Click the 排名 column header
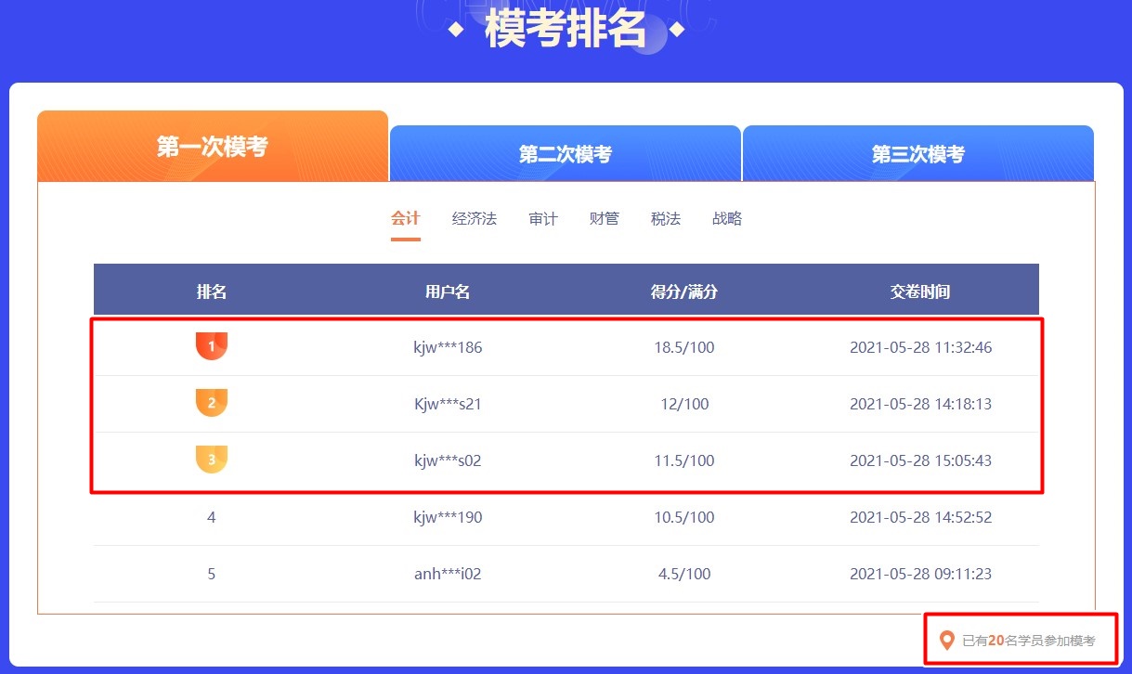 211,289
